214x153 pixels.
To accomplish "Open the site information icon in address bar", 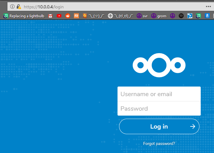I will click(12, 6).
